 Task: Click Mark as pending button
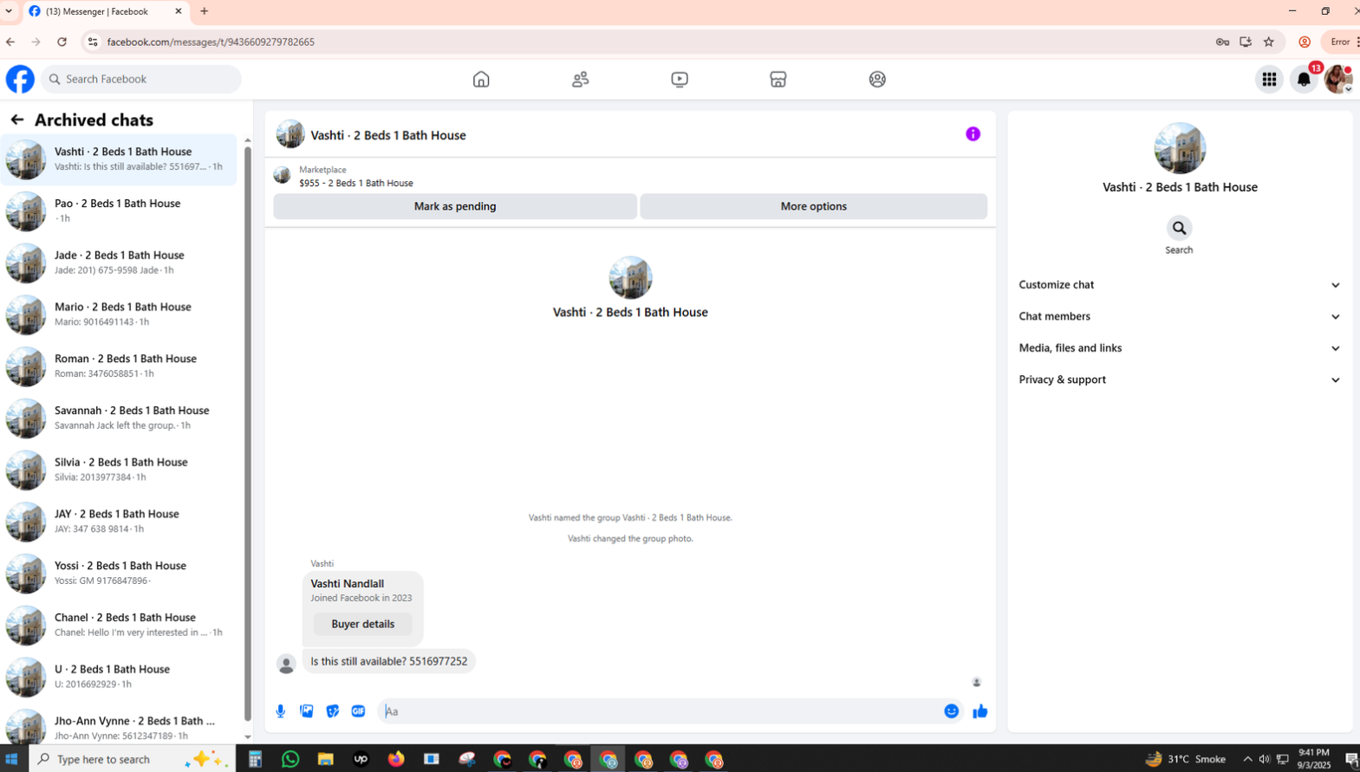455,206
